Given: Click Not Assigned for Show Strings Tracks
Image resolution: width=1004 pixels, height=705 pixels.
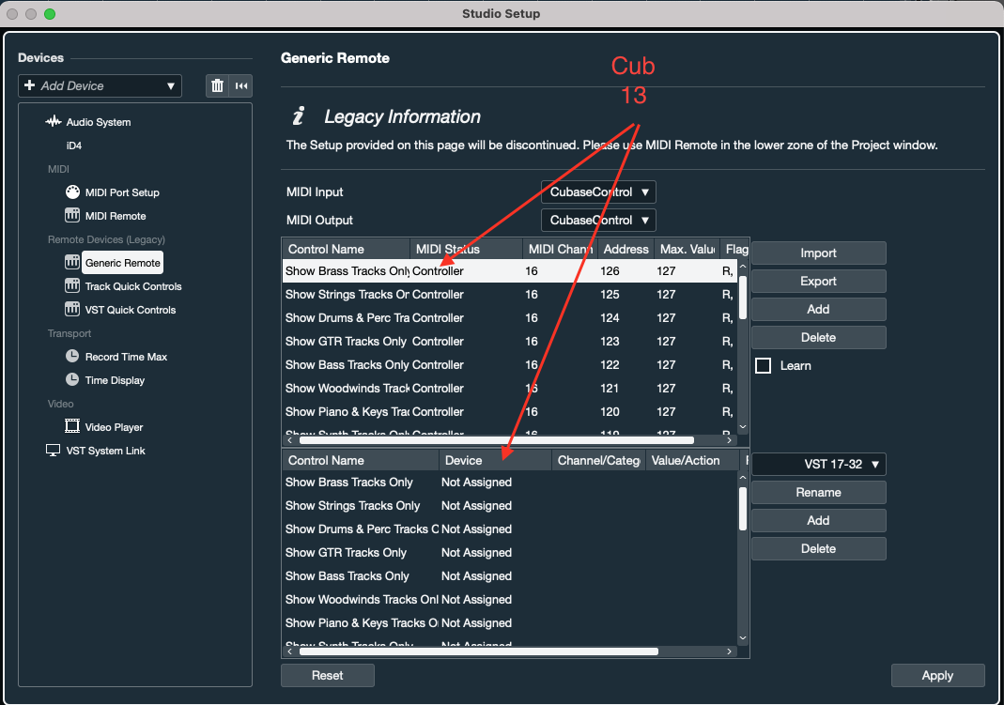Looking at the screenshot, I should click(476, 506).
